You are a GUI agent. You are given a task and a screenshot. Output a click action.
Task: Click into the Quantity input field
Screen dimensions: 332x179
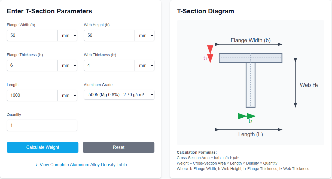pos(42,125)
